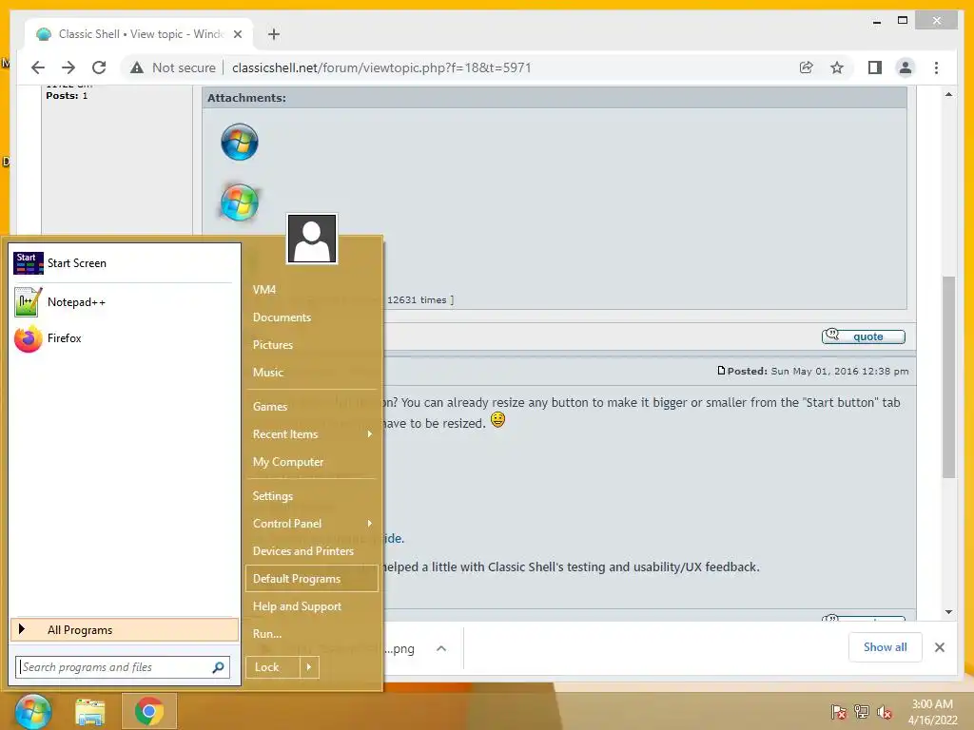
Task: Go back in the browser
Action: (x=38, y=67)
